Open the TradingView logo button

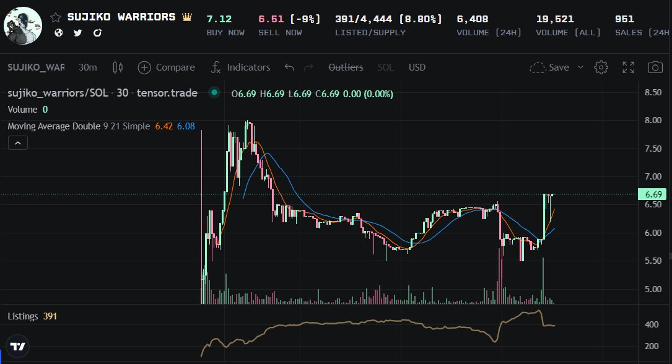click(17, 347)
